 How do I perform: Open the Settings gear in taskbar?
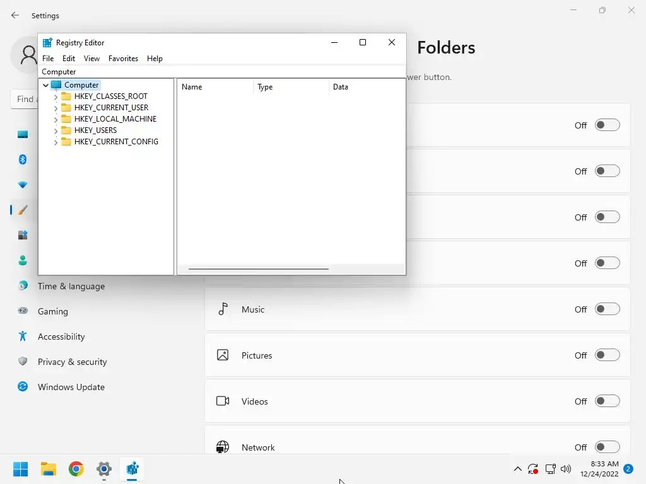click(x=104, y=469)
